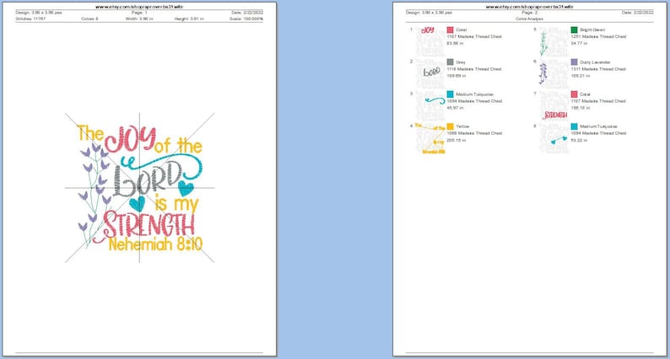This screenshot has height=359, width=670.
Task: Select the grey 'LORD' stitch thumbnail
Action: pyautogui.click(x=430, y=73)
